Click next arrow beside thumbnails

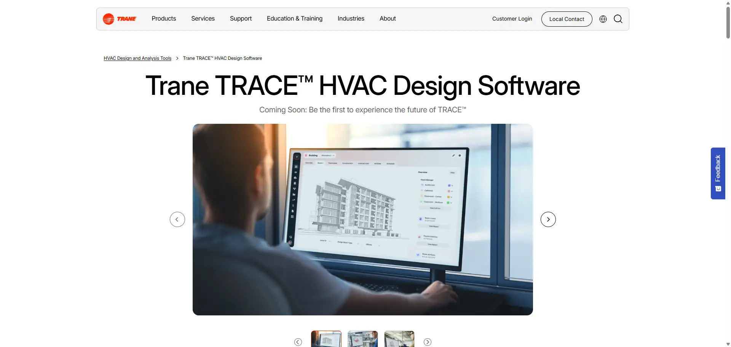pyautogui.click(x=428, y=342)
